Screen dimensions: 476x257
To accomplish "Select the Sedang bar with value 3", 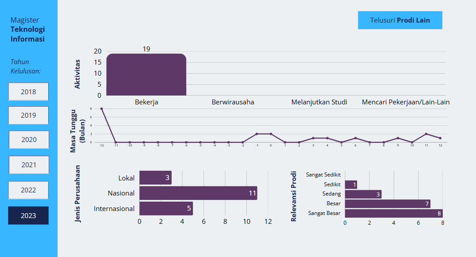I will pos(363,194).
